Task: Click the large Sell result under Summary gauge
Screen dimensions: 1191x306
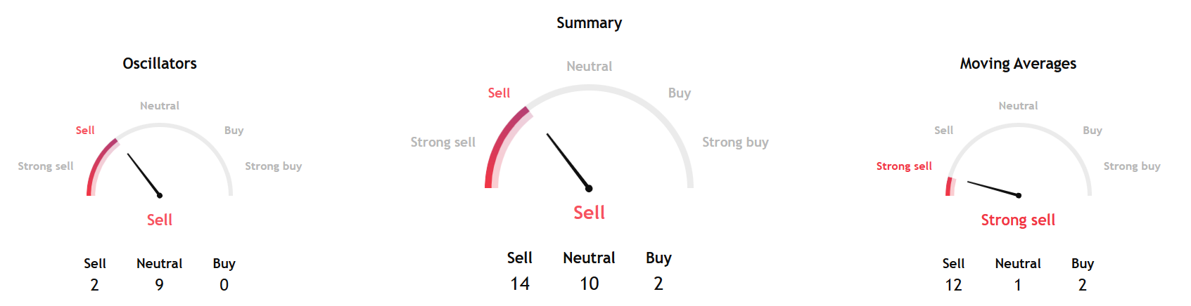Action: pos(589,213)
